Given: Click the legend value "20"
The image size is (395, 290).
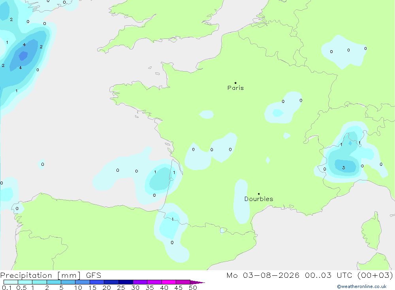Looking at the screenshot, I should [x=107, y=288].
